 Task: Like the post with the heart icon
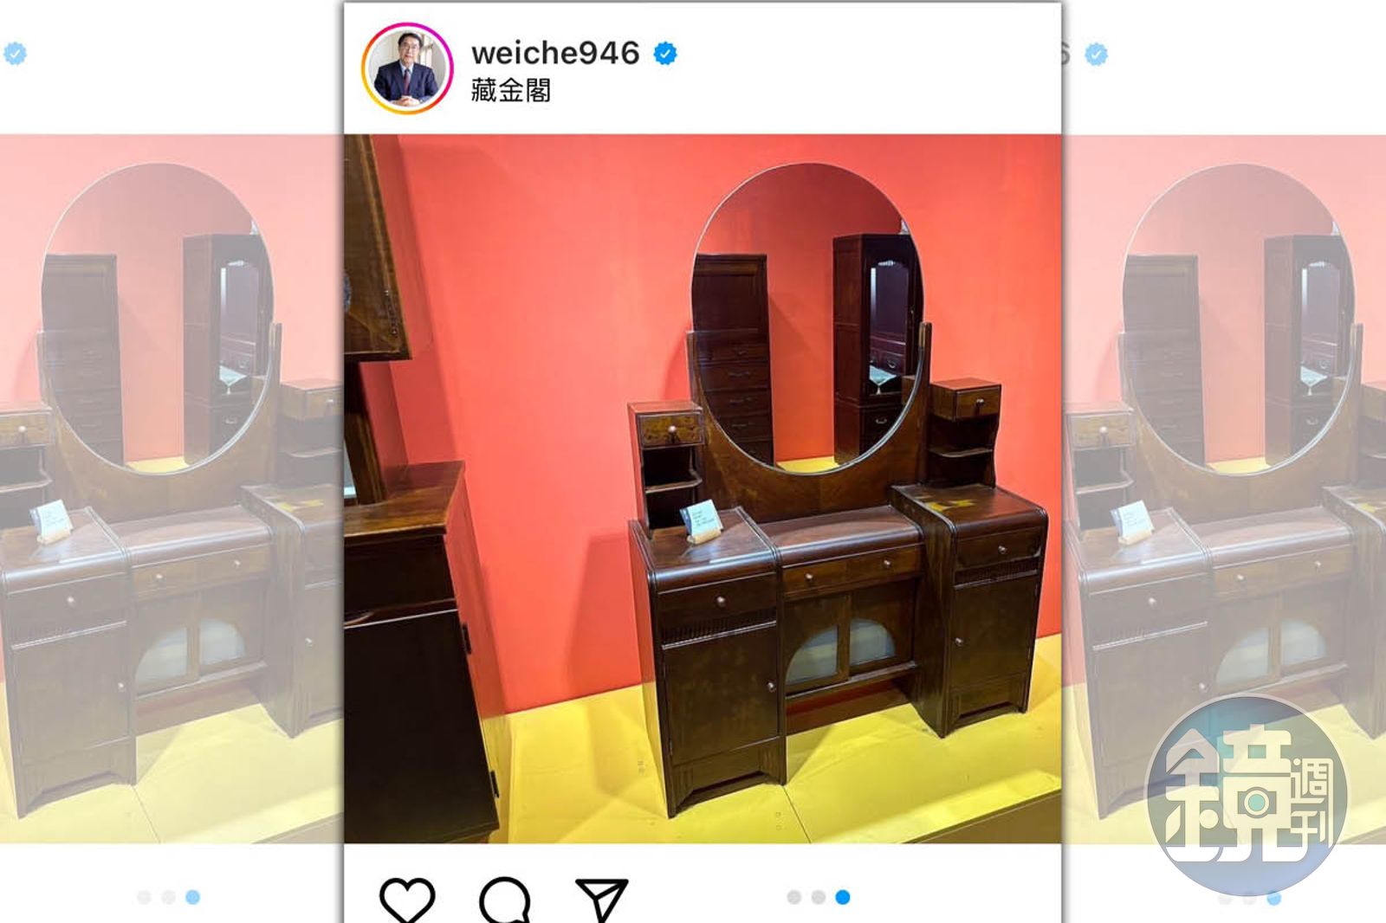pyautogui.click(x=407, y=900)
